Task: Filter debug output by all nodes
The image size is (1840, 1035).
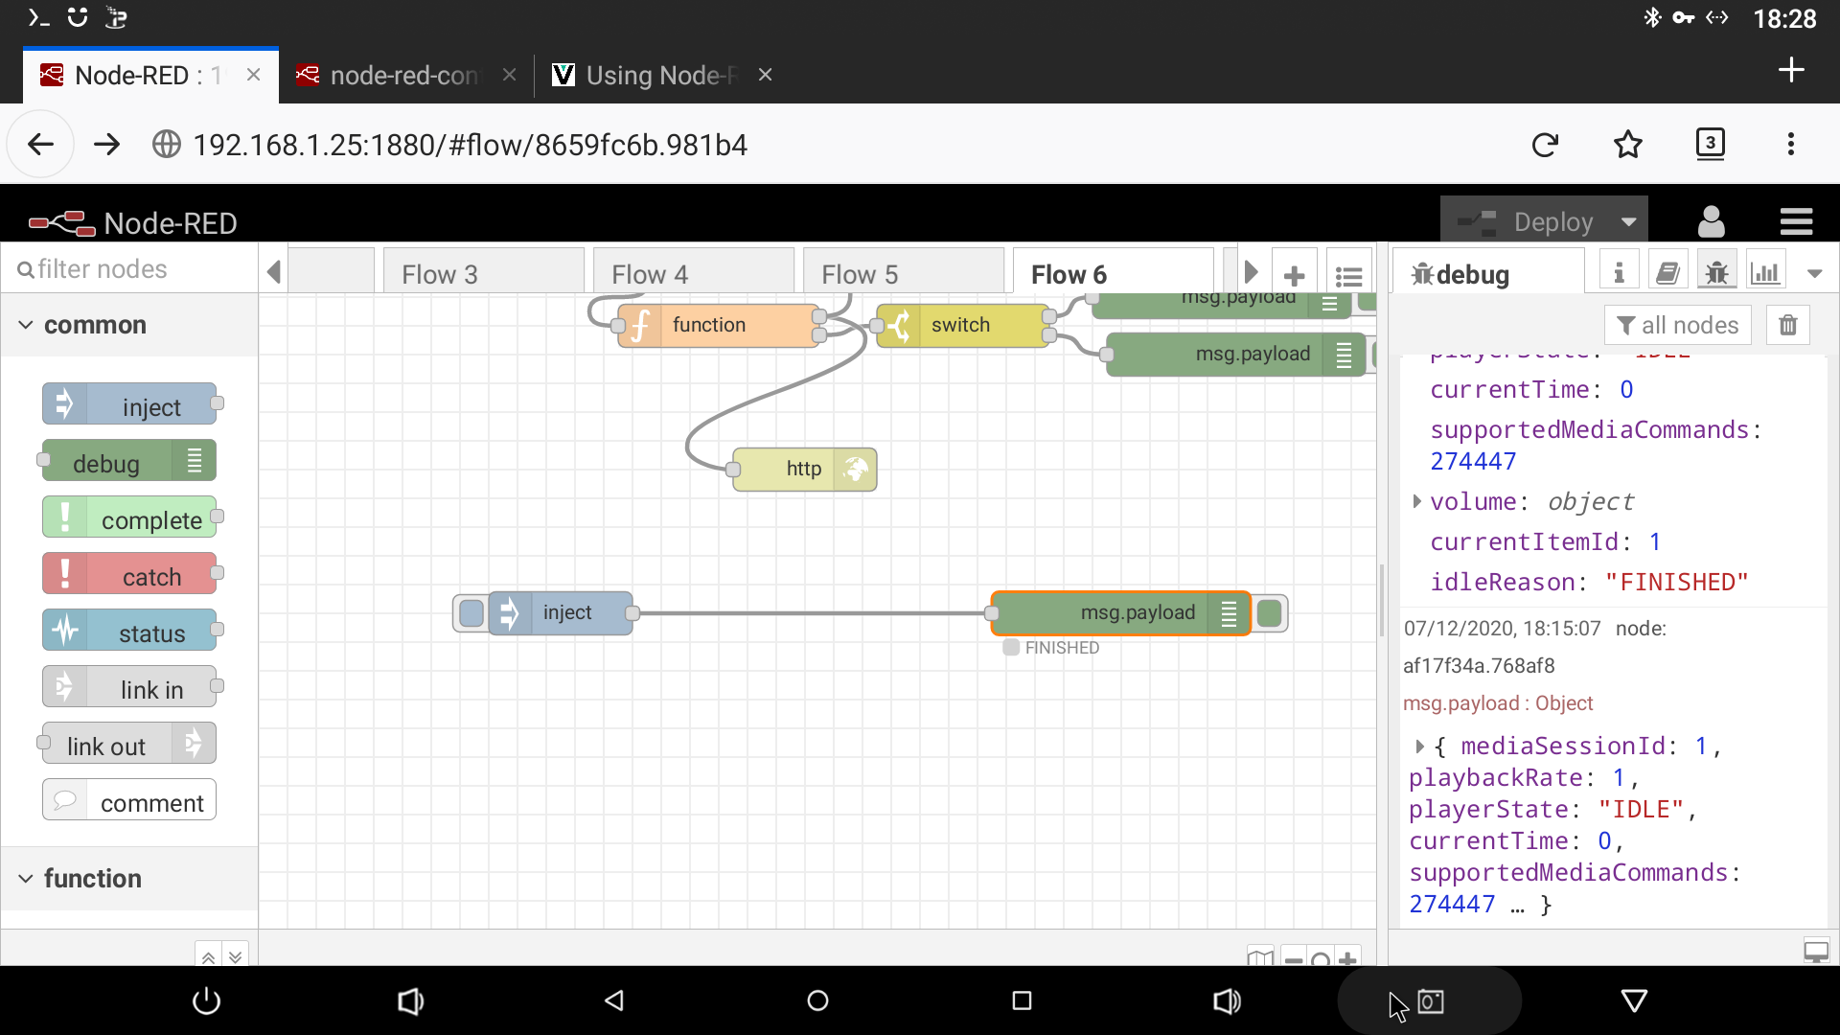Action: [1677, 325]
